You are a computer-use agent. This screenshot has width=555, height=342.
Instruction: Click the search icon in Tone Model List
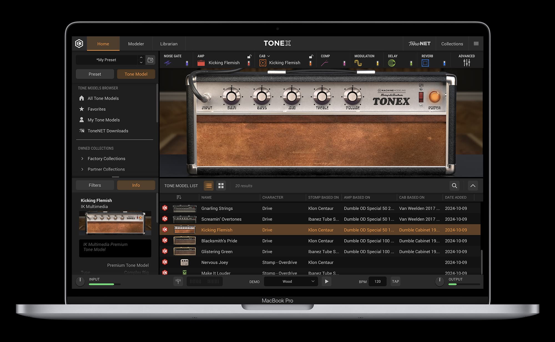coord(454,186)
